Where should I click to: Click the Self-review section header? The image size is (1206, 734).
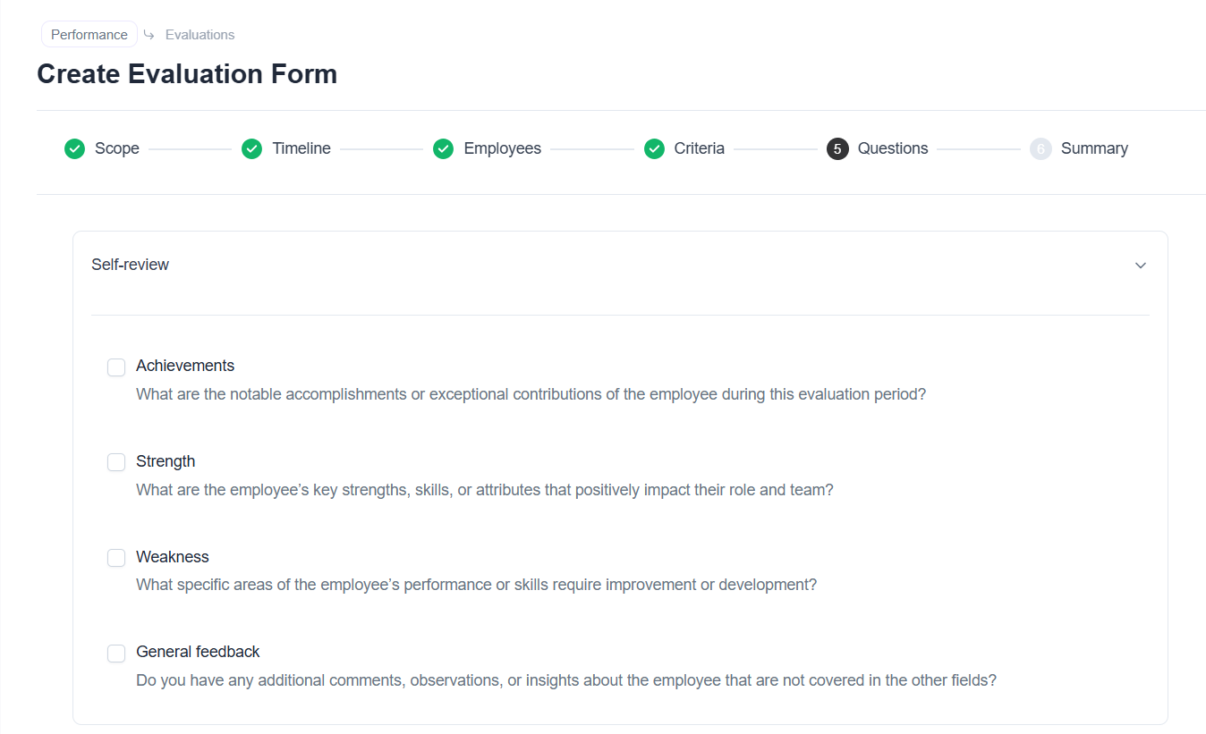pyautogui.click(x=131, y=265)
